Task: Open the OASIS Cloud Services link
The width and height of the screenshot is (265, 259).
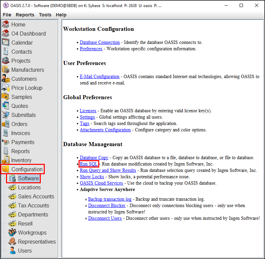Action: (x=101, y=183)
